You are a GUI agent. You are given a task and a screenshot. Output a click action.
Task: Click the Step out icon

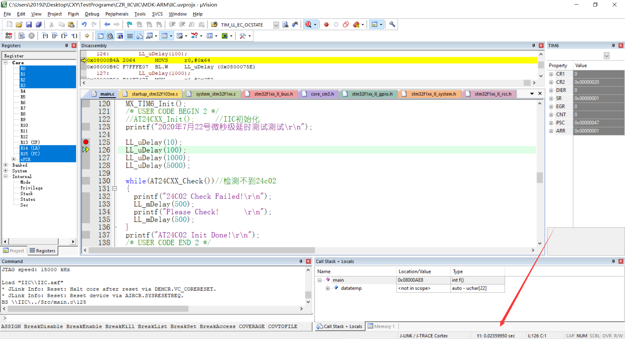64,36
